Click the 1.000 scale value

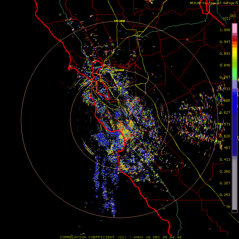[225, 30]
